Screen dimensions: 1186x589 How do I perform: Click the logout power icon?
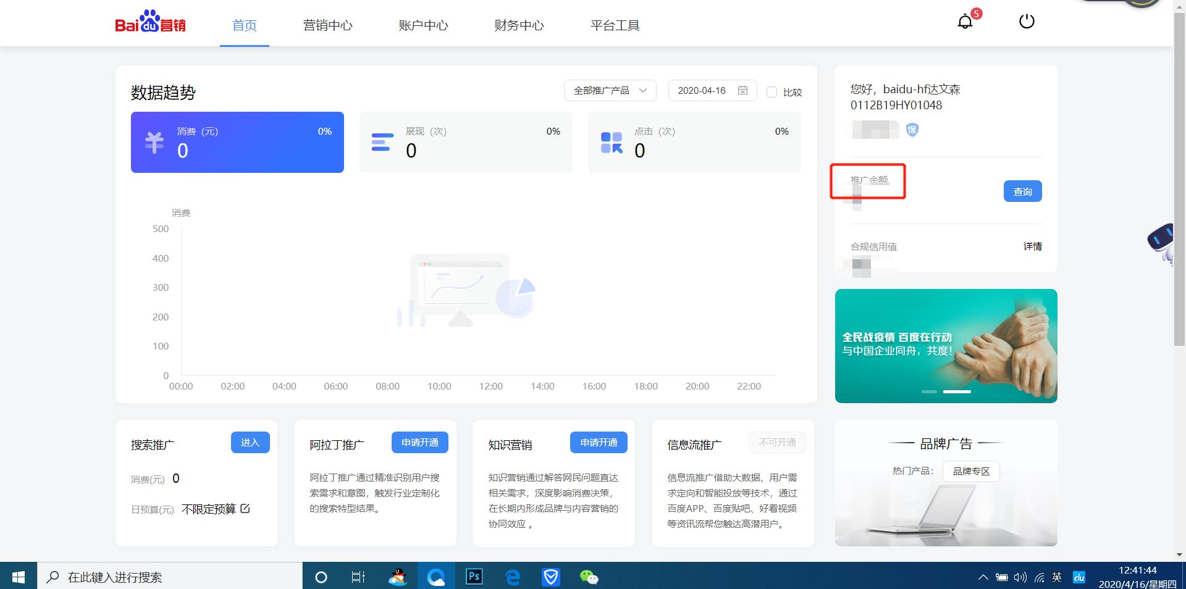[x=1027, y=20]
